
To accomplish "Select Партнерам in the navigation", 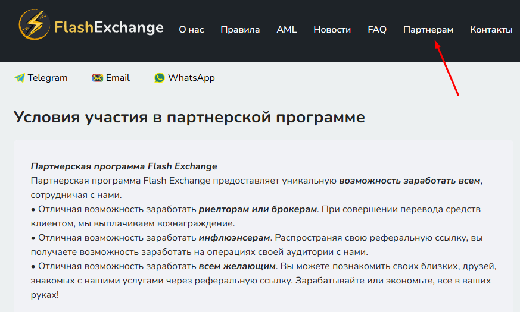I will (x=428, y=30).
